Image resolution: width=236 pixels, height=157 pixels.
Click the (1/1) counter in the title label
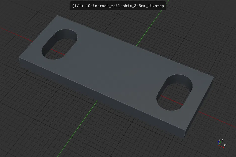pos(78,6)
